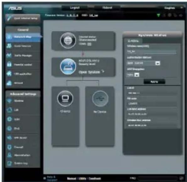This screenshot has height=182, width=187.
Task: Open the firmware version link
Action: (72, 15)
